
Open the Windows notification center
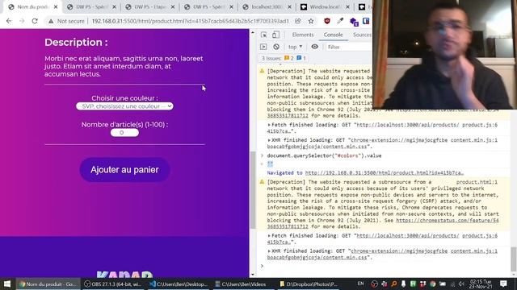pyautogui.click(x=503, y=284)
